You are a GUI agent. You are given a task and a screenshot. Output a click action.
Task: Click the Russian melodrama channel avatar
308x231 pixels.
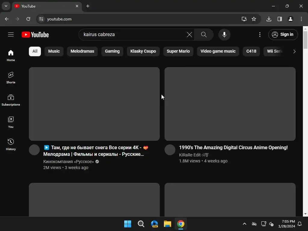click(x=34, y=150)
